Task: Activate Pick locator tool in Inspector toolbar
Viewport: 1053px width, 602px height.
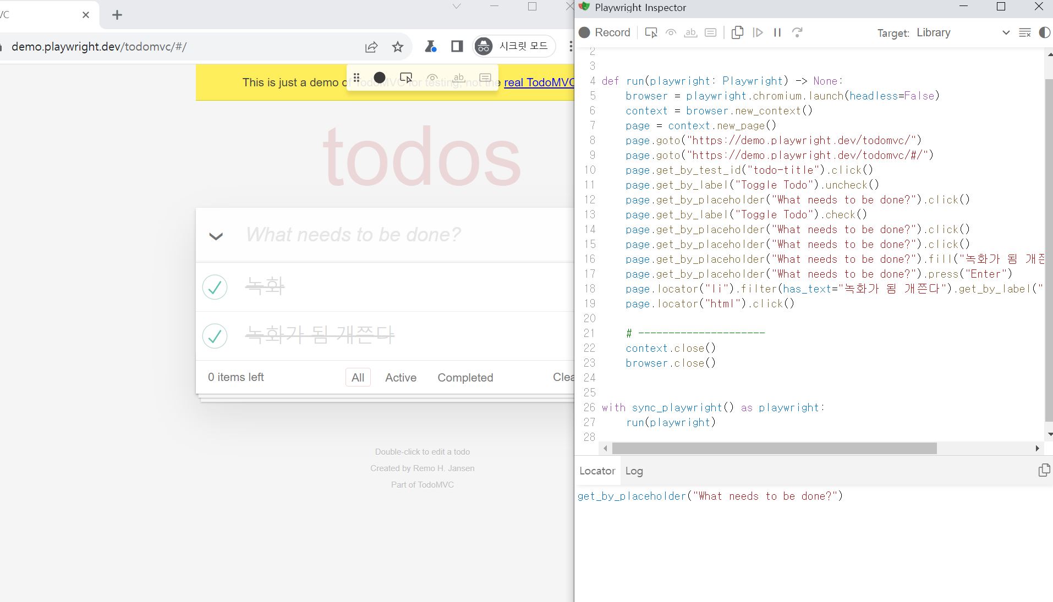Action: [651, 32]
